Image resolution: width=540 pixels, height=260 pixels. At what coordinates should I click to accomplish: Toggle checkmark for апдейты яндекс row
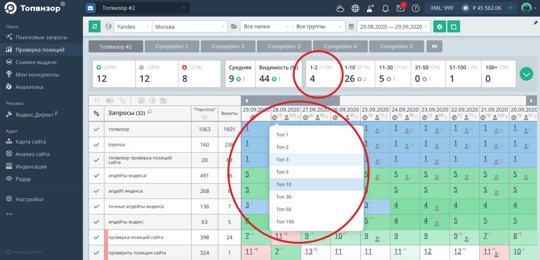[x=97, y=222]
